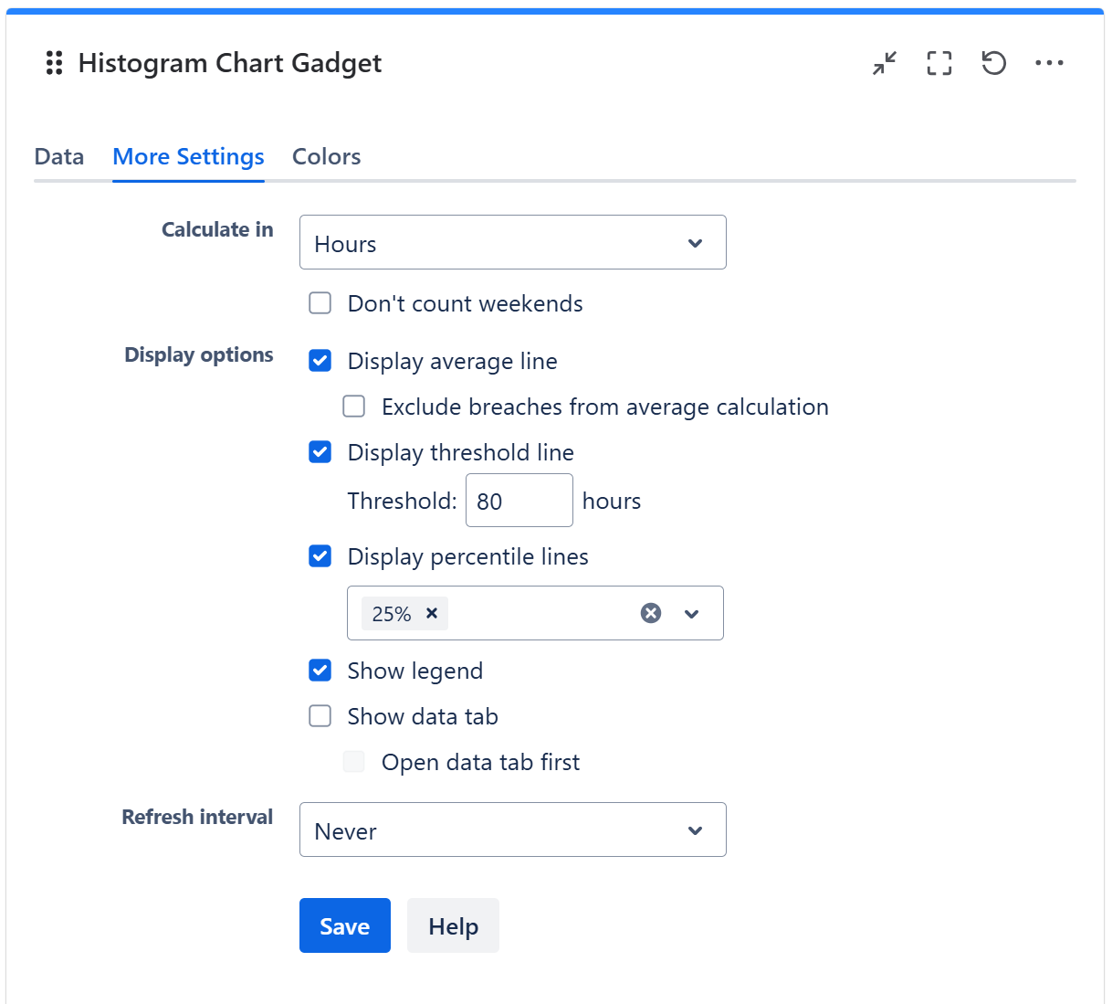
Task: Turn on Show data tab checkbox
Action: [x=320, y=716]
